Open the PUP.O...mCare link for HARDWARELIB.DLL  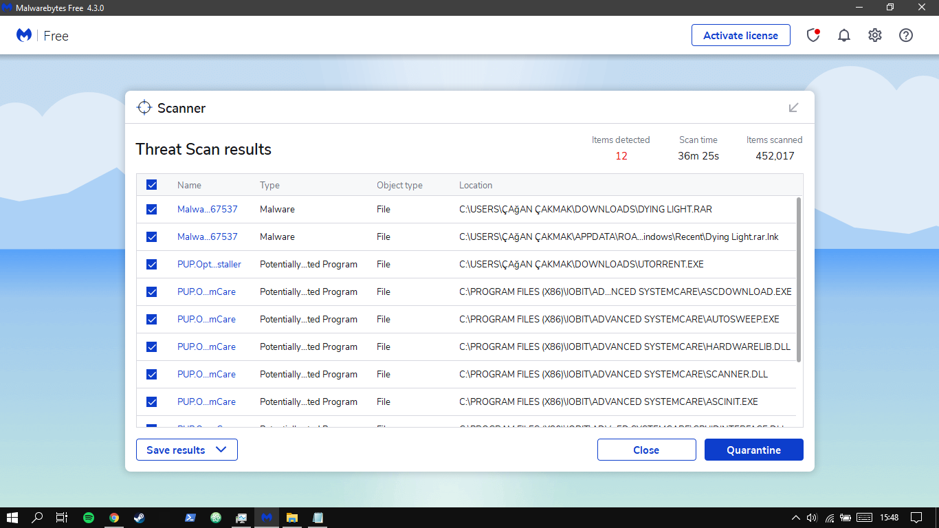click(x=206, y=346)
